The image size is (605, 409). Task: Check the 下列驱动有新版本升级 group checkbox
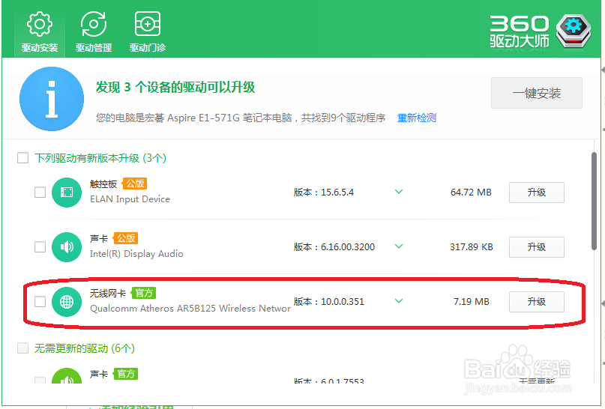tap(22, 157)
